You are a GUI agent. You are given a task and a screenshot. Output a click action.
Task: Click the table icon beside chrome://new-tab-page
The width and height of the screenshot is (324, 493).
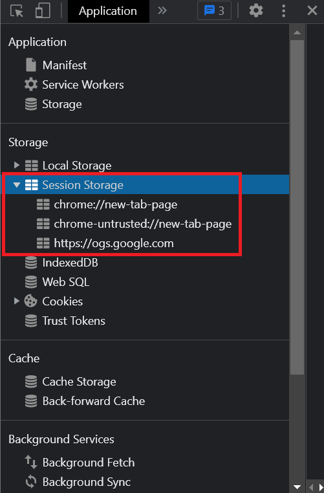pos(43,204)
